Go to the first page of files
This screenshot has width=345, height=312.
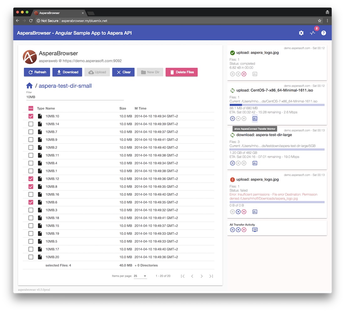(183, 276)
